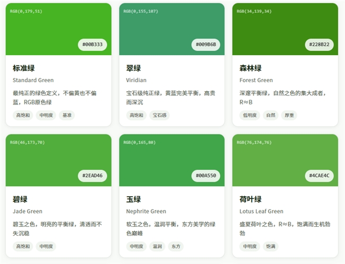Click the Jade Green subtitle

click(28, 212)
